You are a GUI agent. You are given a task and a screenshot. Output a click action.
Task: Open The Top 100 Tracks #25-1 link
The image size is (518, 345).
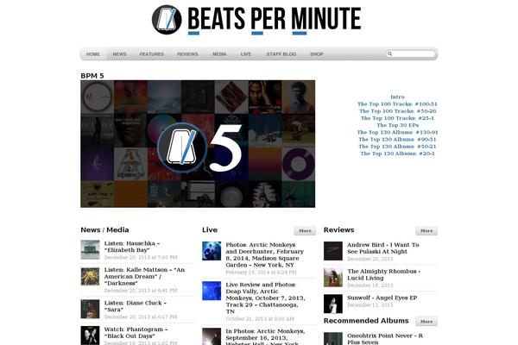coord(397,118)
